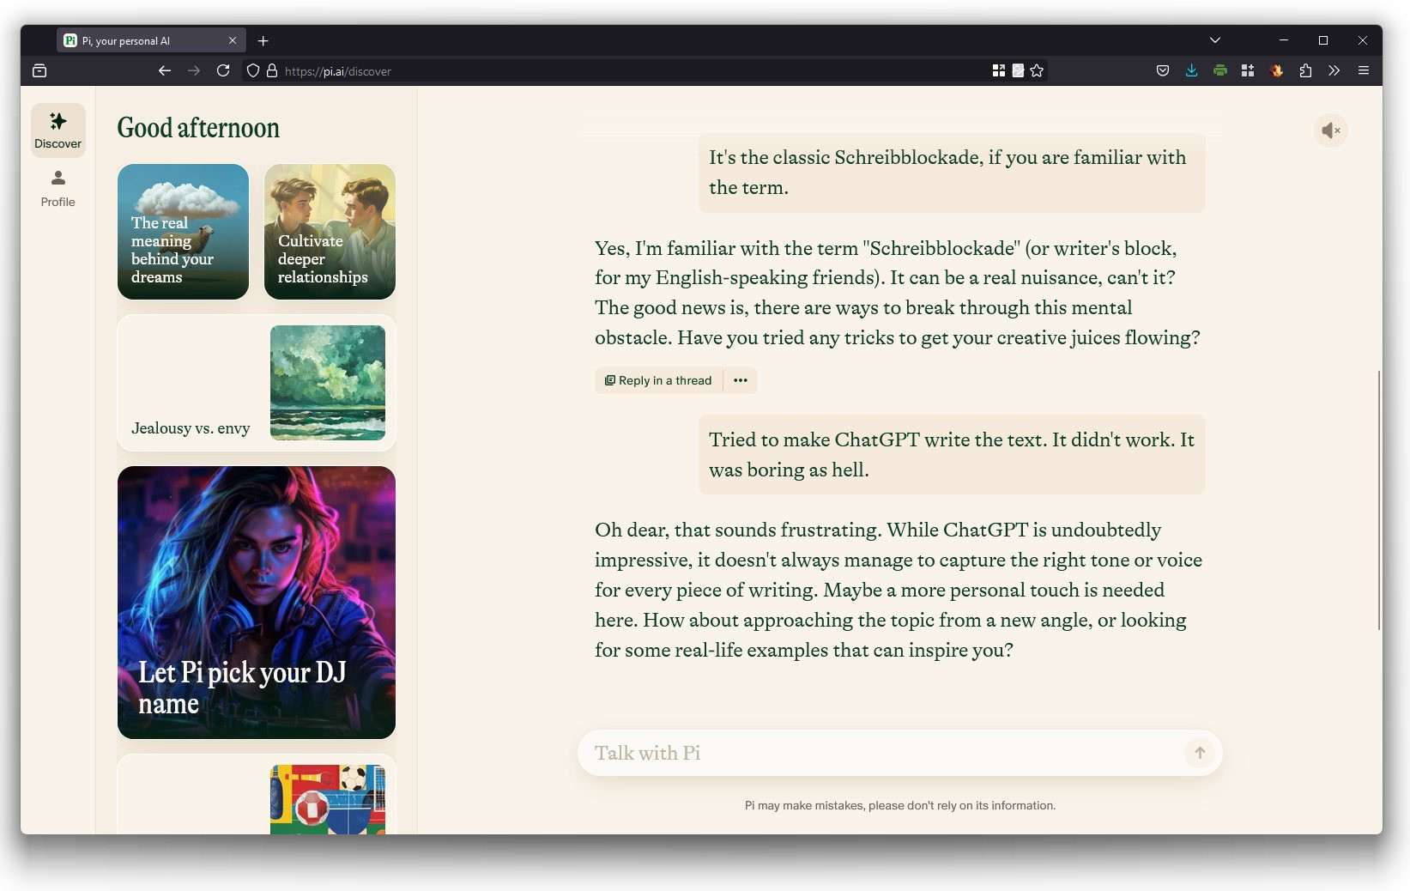Screen dimensions: 1410x891
Task: Click the 'Good afternoon' heading
Action: click(x=198, y=128)
